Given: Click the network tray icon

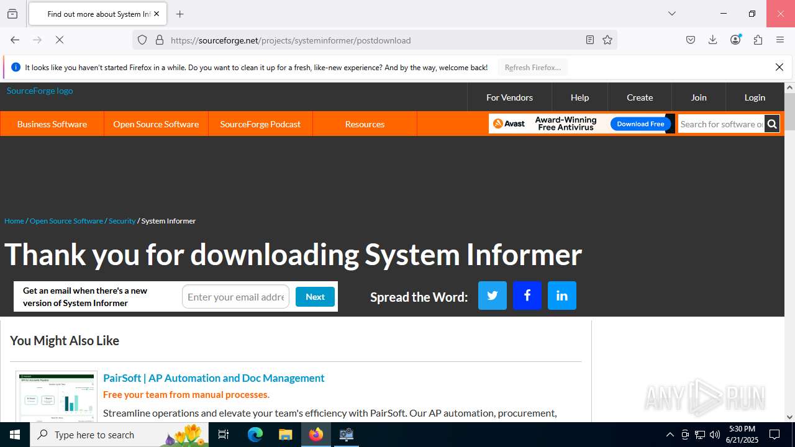Looking at the screenshot, I should [x=700, y=435].
